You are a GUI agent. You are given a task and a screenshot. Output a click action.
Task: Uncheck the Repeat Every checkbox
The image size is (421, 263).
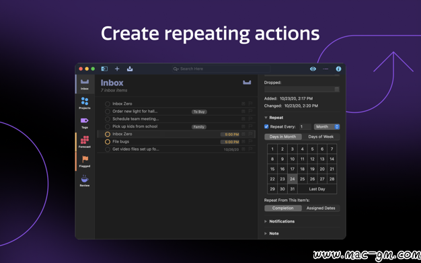(x=266, y=126)
